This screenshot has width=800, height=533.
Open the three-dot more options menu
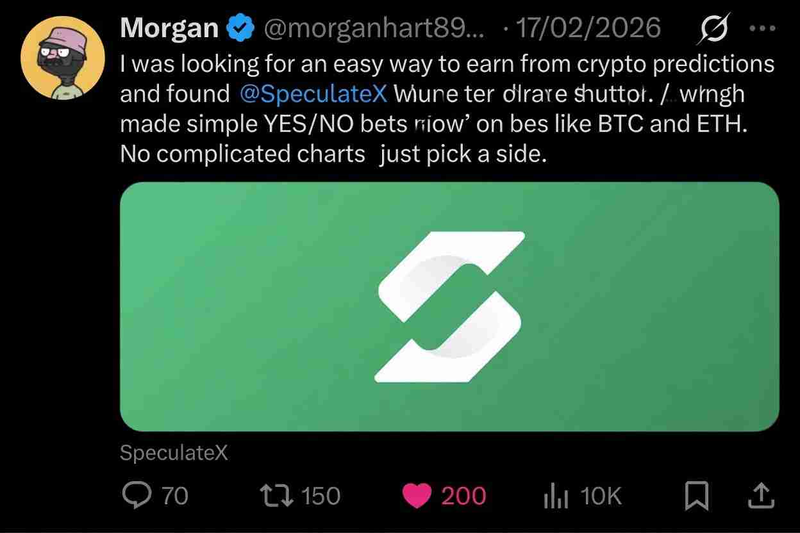[763, 28]
